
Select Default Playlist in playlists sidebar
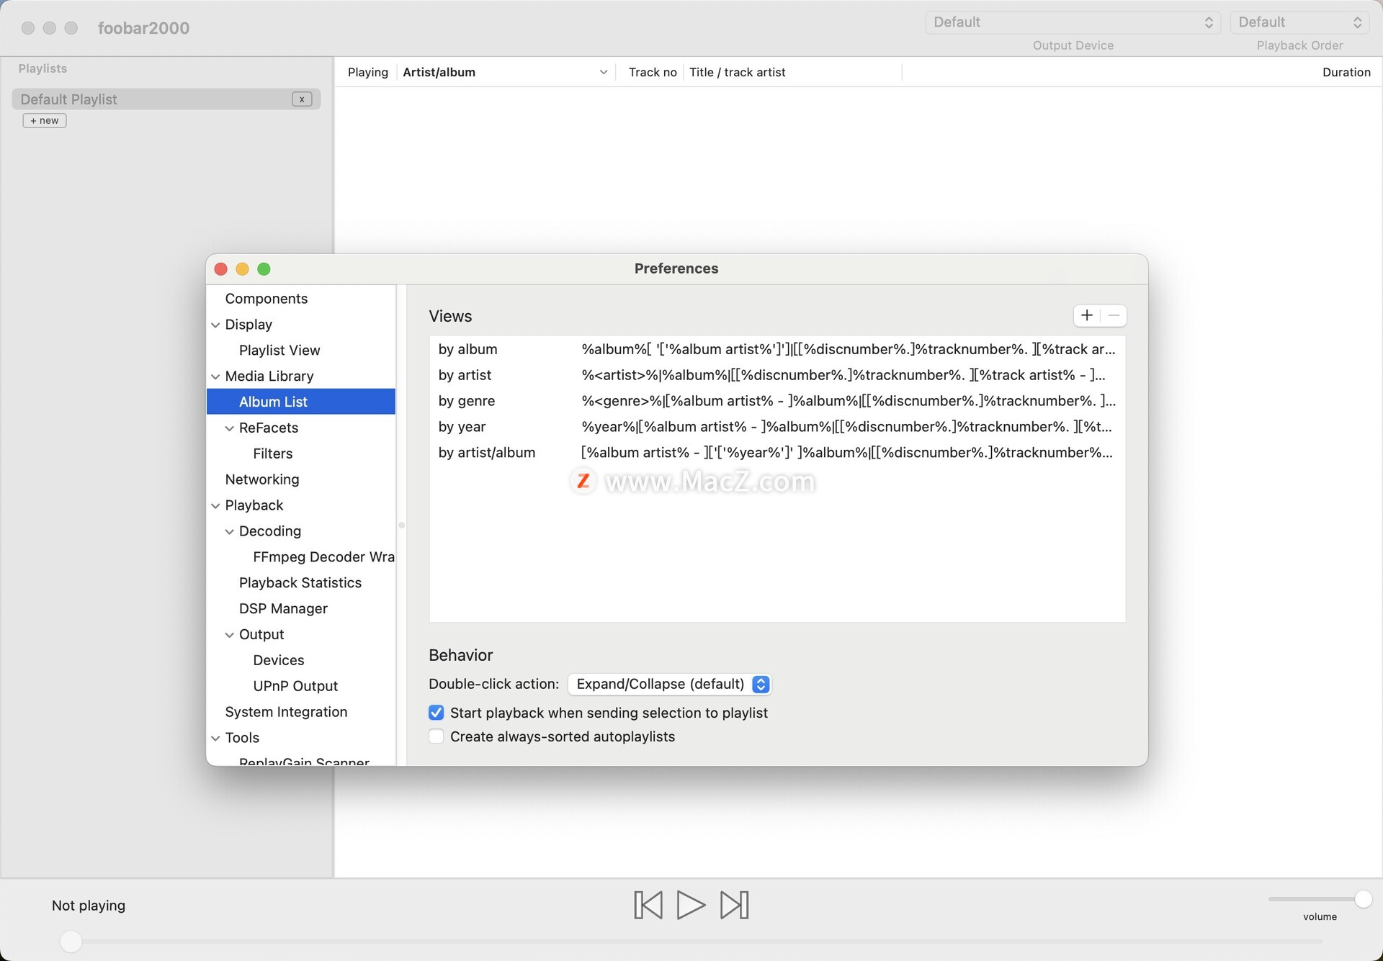click(x=166, y=99)
